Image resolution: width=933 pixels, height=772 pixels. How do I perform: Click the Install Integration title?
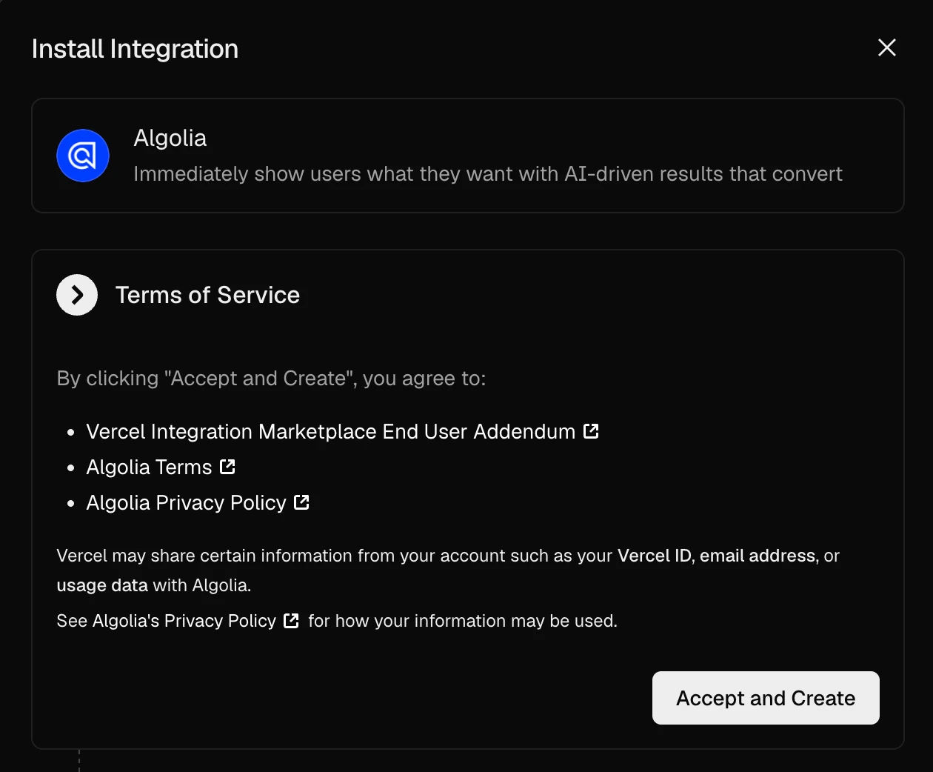tap(135, 49)
